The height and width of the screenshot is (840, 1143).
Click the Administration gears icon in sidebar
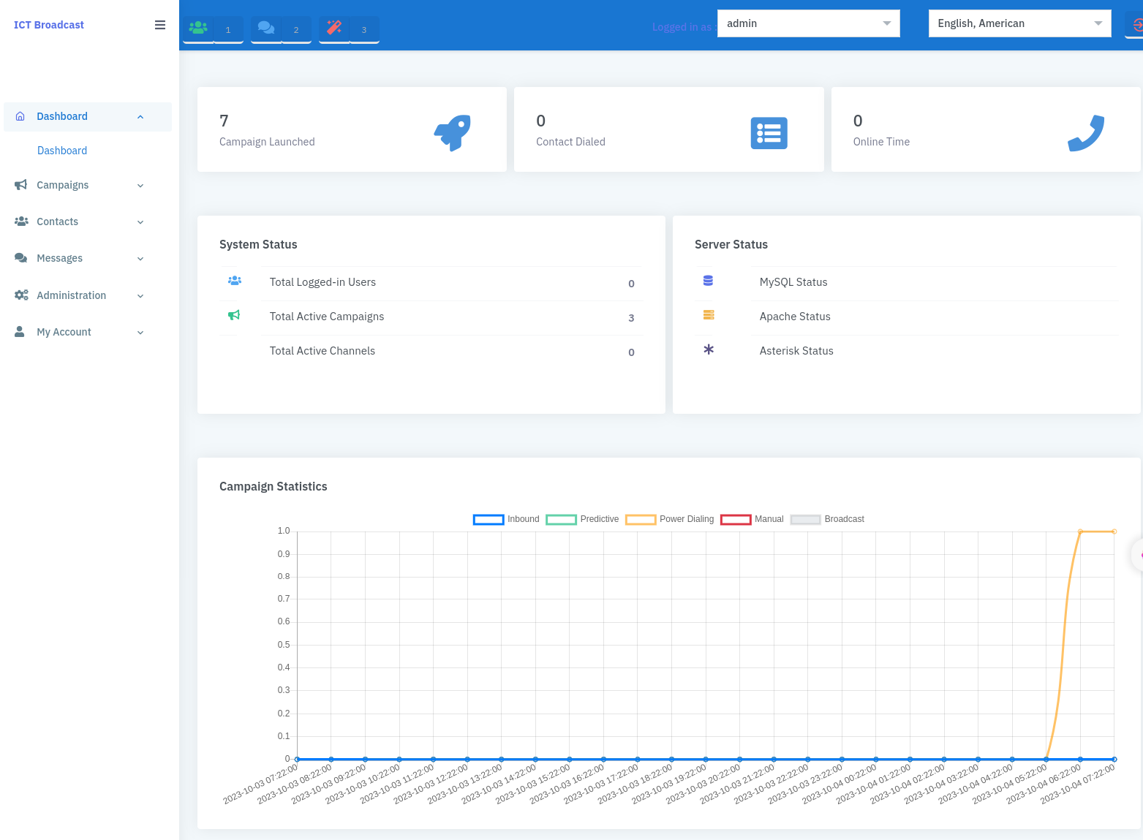[21, 295]
